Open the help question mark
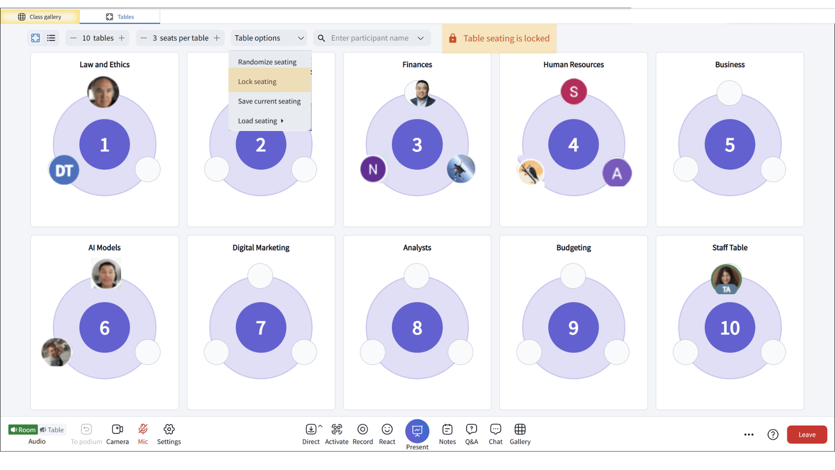Viewport: 835px width, 470px height. 773,434
